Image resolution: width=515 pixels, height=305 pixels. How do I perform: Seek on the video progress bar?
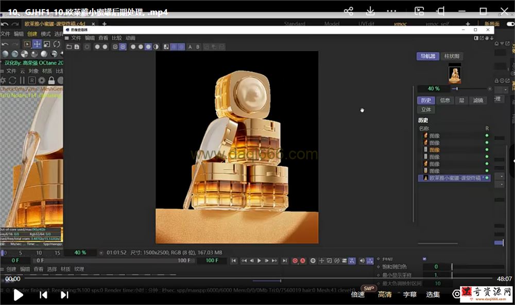coord(258,278)
